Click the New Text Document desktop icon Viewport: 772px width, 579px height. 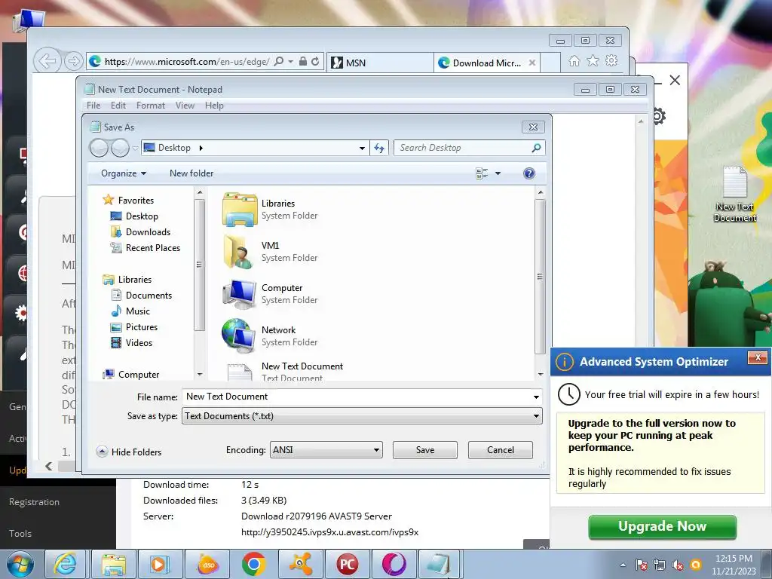coord(734,194)
